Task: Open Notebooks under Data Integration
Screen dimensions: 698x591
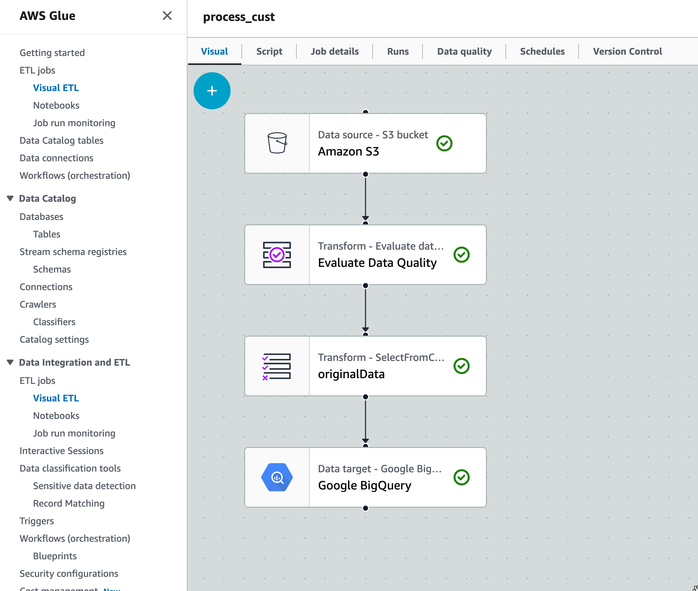Action: point(56,416)
